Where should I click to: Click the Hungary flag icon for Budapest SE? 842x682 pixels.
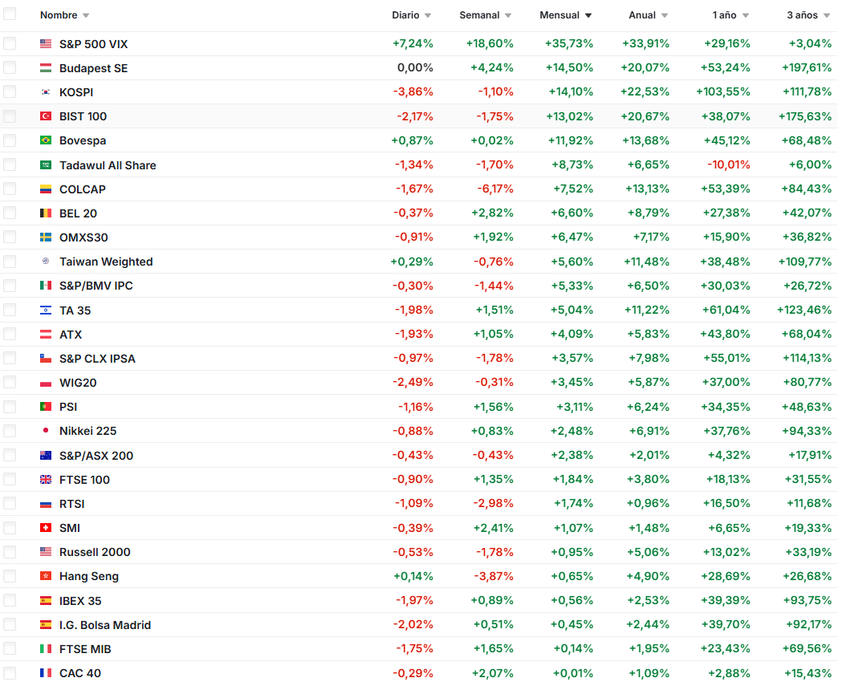[46, 68]
